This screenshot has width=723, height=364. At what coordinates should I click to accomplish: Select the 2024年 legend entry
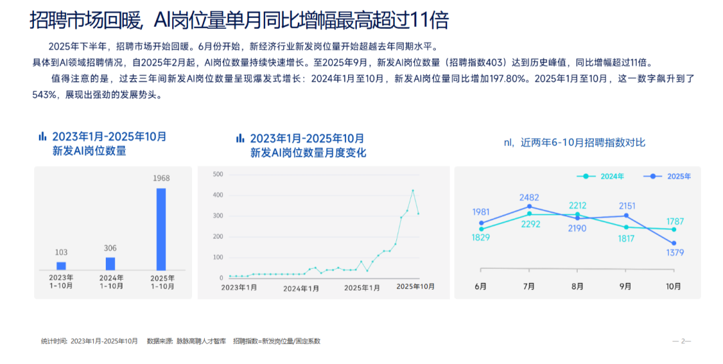[600, 176]
